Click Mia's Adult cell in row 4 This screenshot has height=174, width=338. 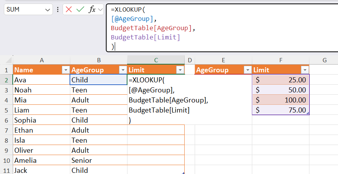pos(99,100)
